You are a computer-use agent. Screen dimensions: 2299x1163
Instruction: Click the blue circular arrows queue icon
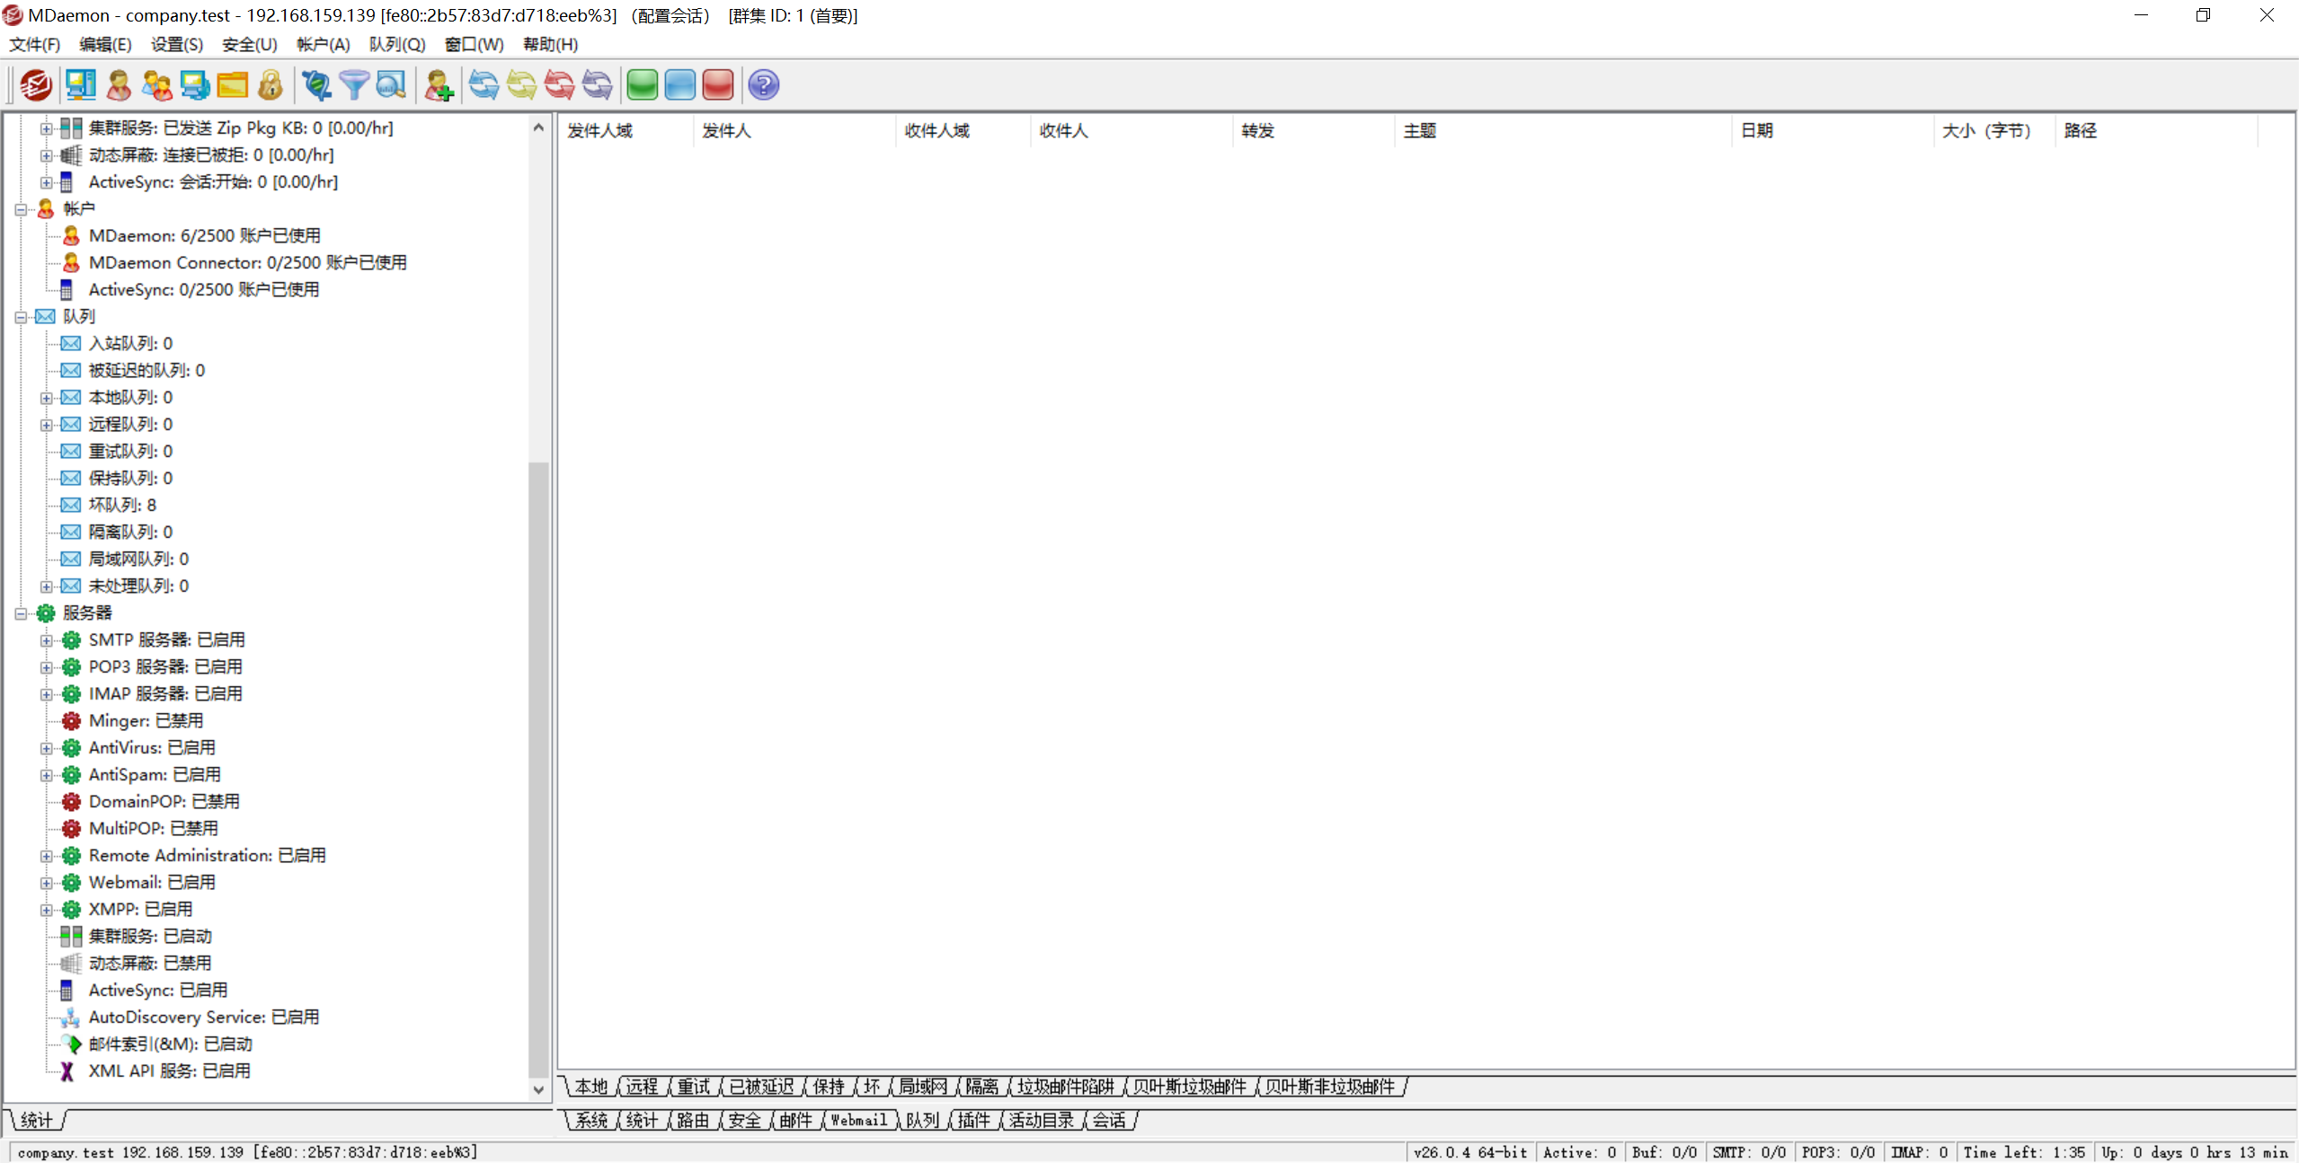tap(484, 85)
